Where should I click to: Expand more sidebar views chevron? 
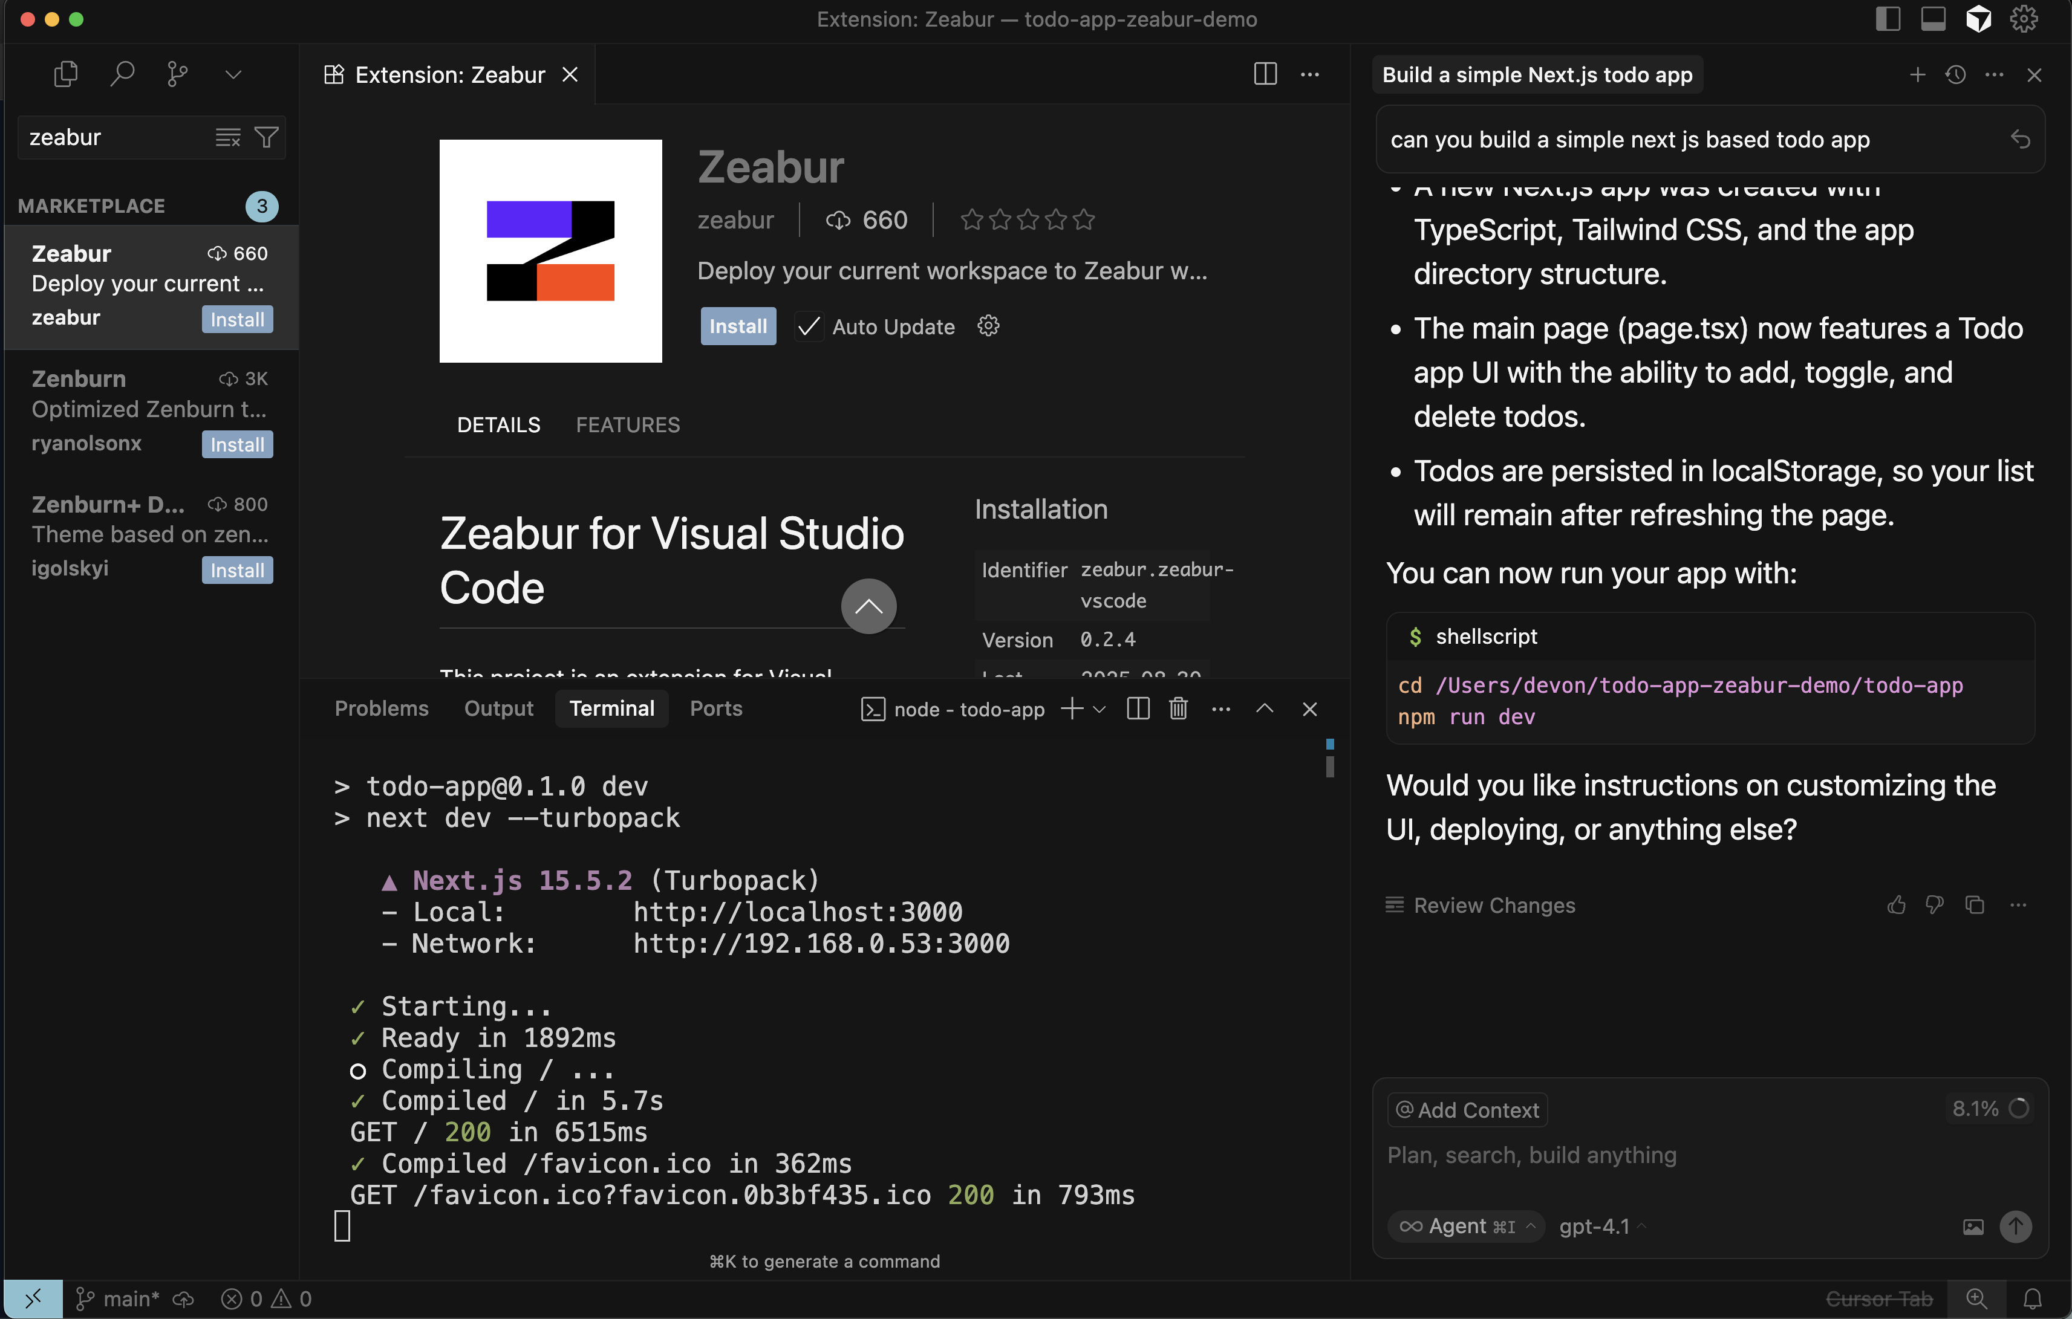point(233,75)
